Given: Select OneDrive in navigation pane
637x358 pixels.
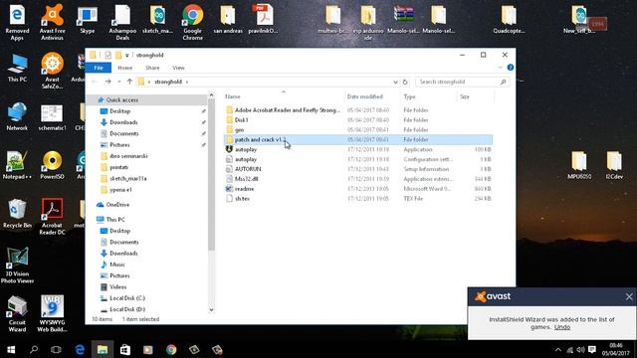Looking at the screenshot, I should point(117,205).
